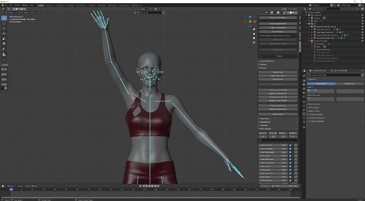Image resolution: width=365 pixels, height=201 pixels.
Task: Select the Pose Position toggle
Action: click(321, 83)
